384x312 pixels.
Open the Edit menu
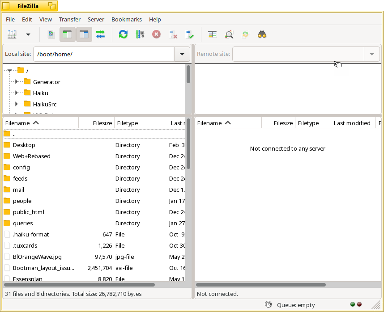click(x=27, y=19)
